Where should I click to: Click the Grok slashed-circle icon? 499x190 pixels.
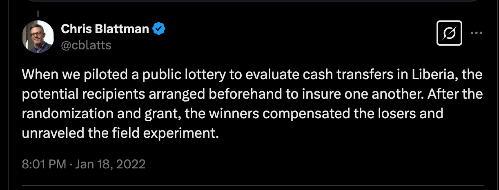coord(449,33)
